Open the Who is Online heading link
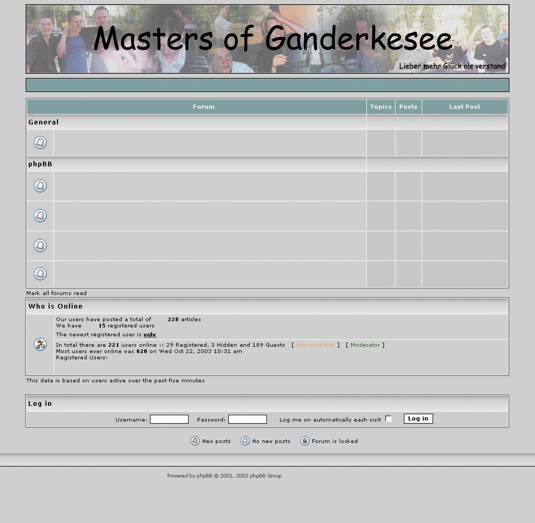 [x=55, y=306]
